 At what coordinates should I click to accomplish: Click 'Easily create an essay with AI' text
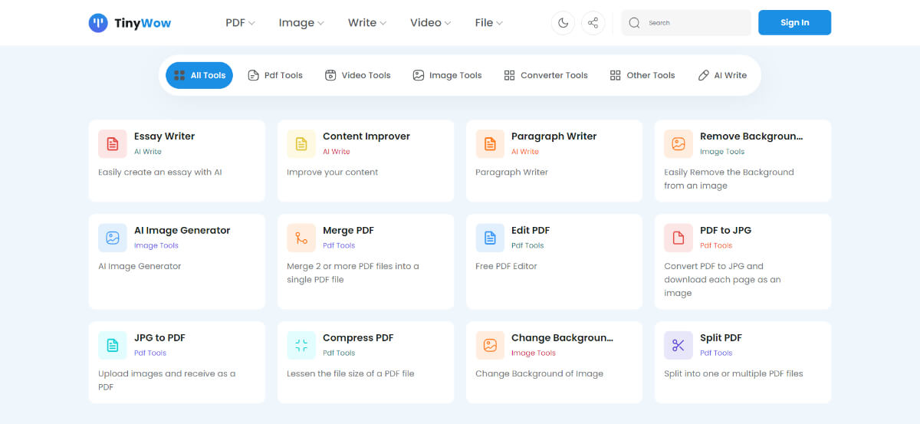[x=160, y=173]
